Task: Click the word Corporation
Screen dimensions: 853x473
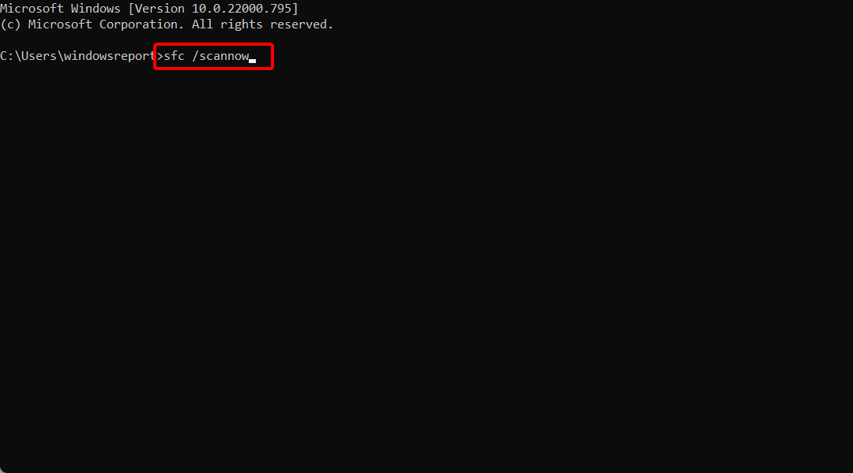Action: pos(141,24)
